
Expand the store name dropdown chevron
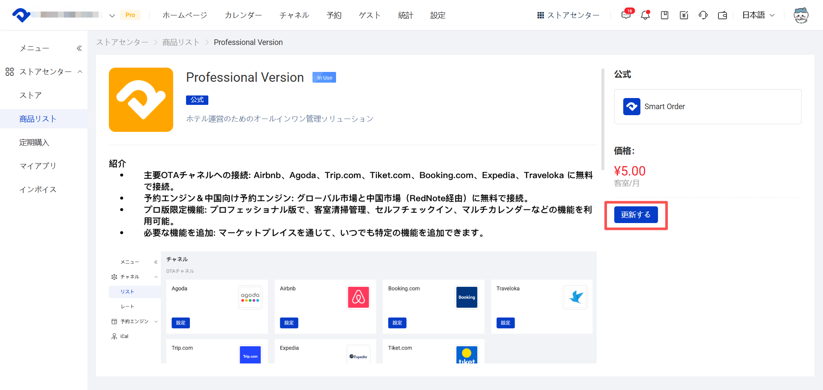(112, 15)
